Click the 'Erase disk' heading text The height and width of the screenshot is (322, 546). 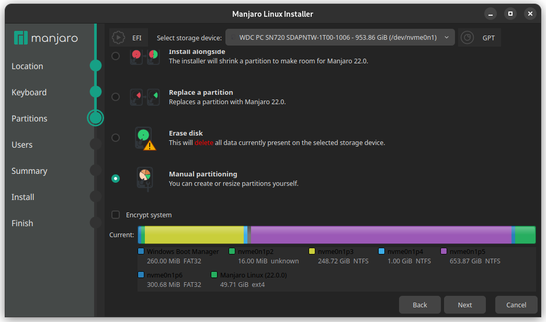(x=186, y=133)
